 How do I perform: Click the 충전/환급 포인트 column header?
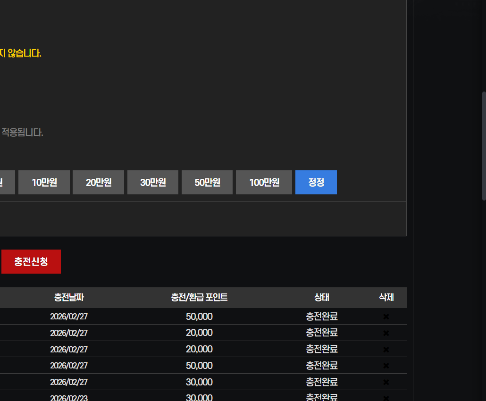pyautogui.click(x=199, y=298)
